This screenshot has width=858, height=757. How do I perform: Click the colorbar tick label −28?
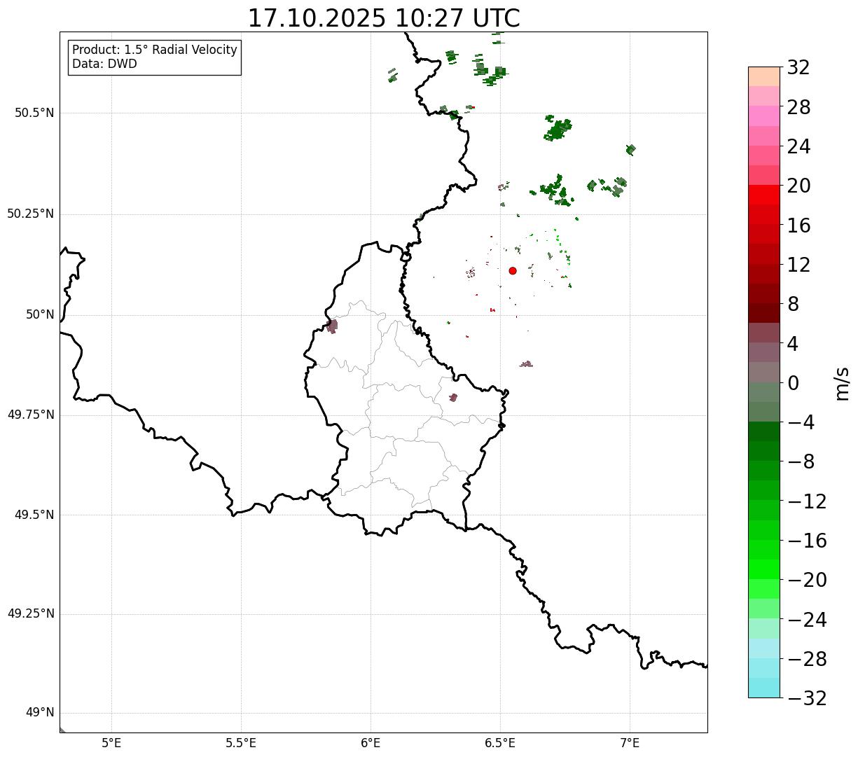(x=807, y=659)
